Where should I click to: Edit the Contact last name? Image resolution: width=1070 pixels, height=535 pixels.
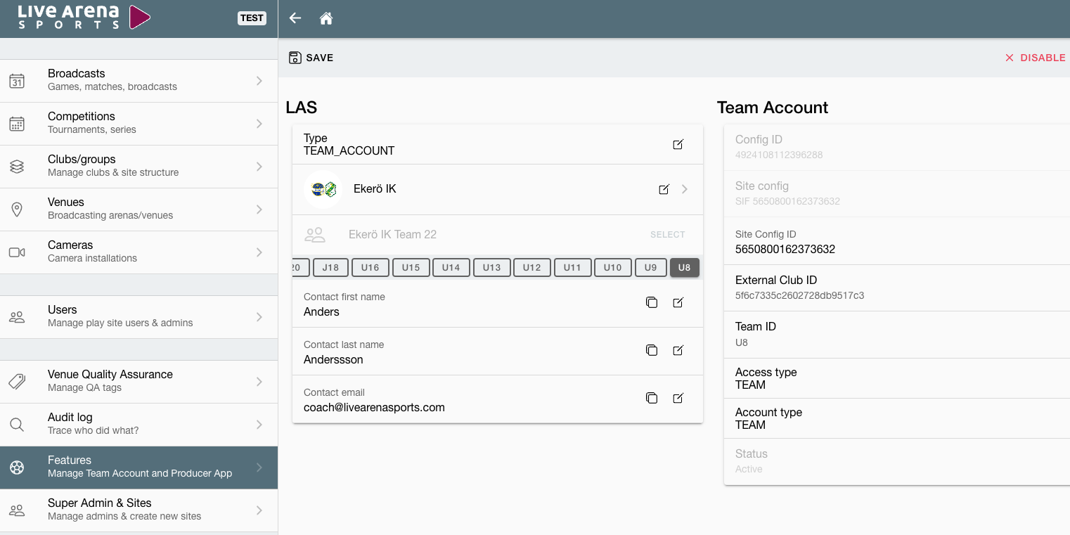678,350
